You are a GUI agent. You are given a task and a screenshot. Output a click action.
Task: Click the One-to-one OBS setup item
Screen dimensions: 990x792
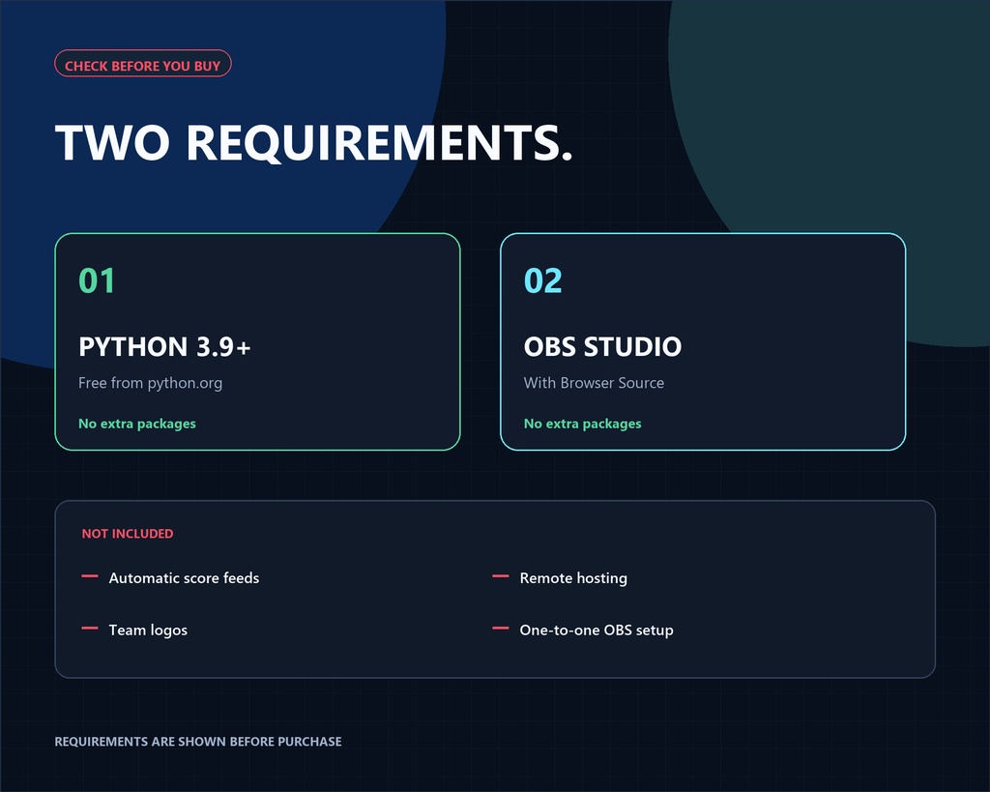(x=597, y=631)
